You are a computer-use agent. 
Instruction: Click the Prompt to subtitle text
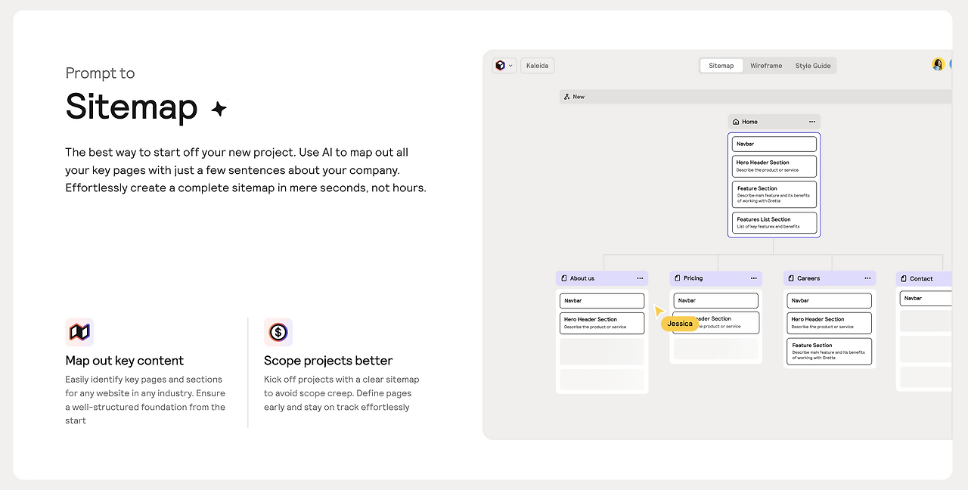(100, 73)
